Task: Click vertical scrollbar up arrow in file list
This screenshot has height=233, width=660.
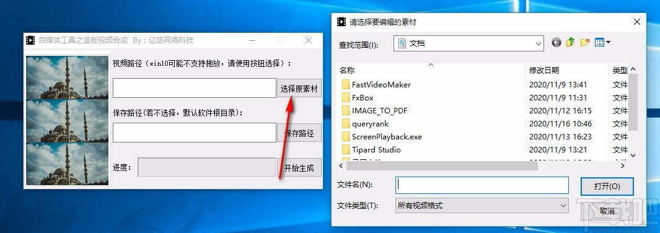Action: click(x=633, y=69)
